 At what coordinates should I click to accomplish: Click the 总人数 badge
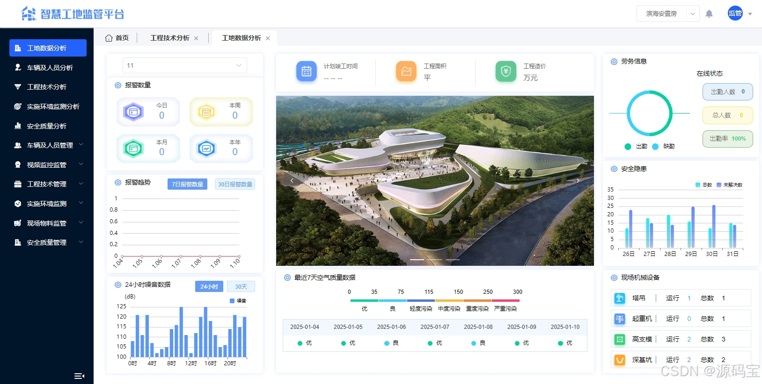tap(727, 115)
